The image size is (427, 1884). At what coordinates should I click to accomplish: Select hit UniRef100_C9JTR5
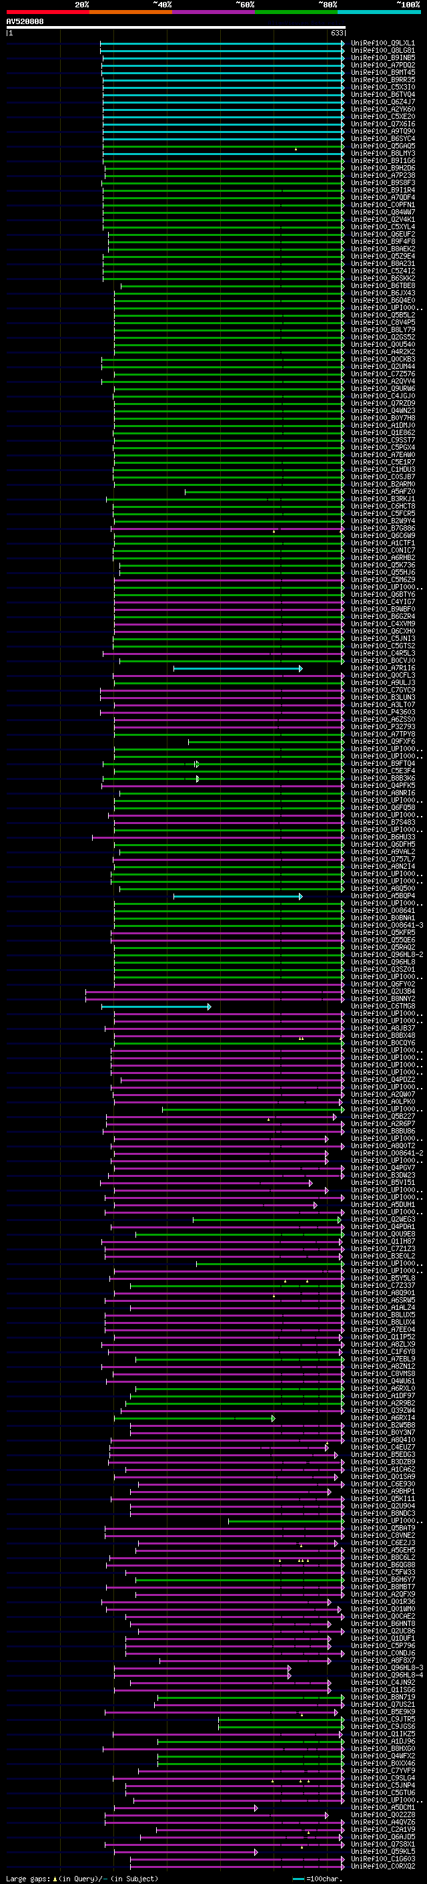click(383, 1719)
